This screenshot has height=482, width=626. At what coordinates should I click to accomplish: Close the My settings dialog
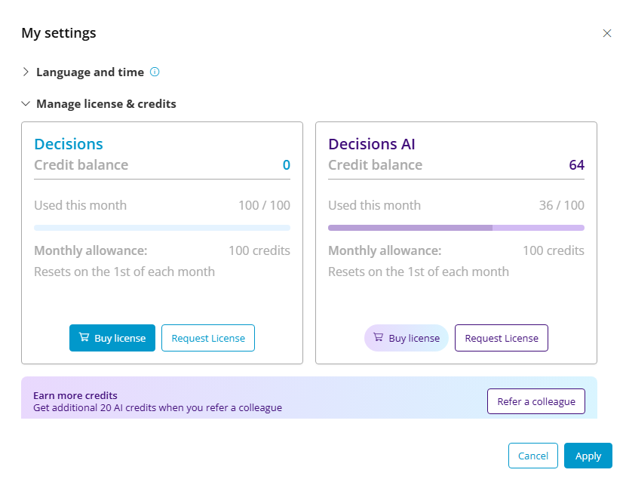(x=607, y=33)
